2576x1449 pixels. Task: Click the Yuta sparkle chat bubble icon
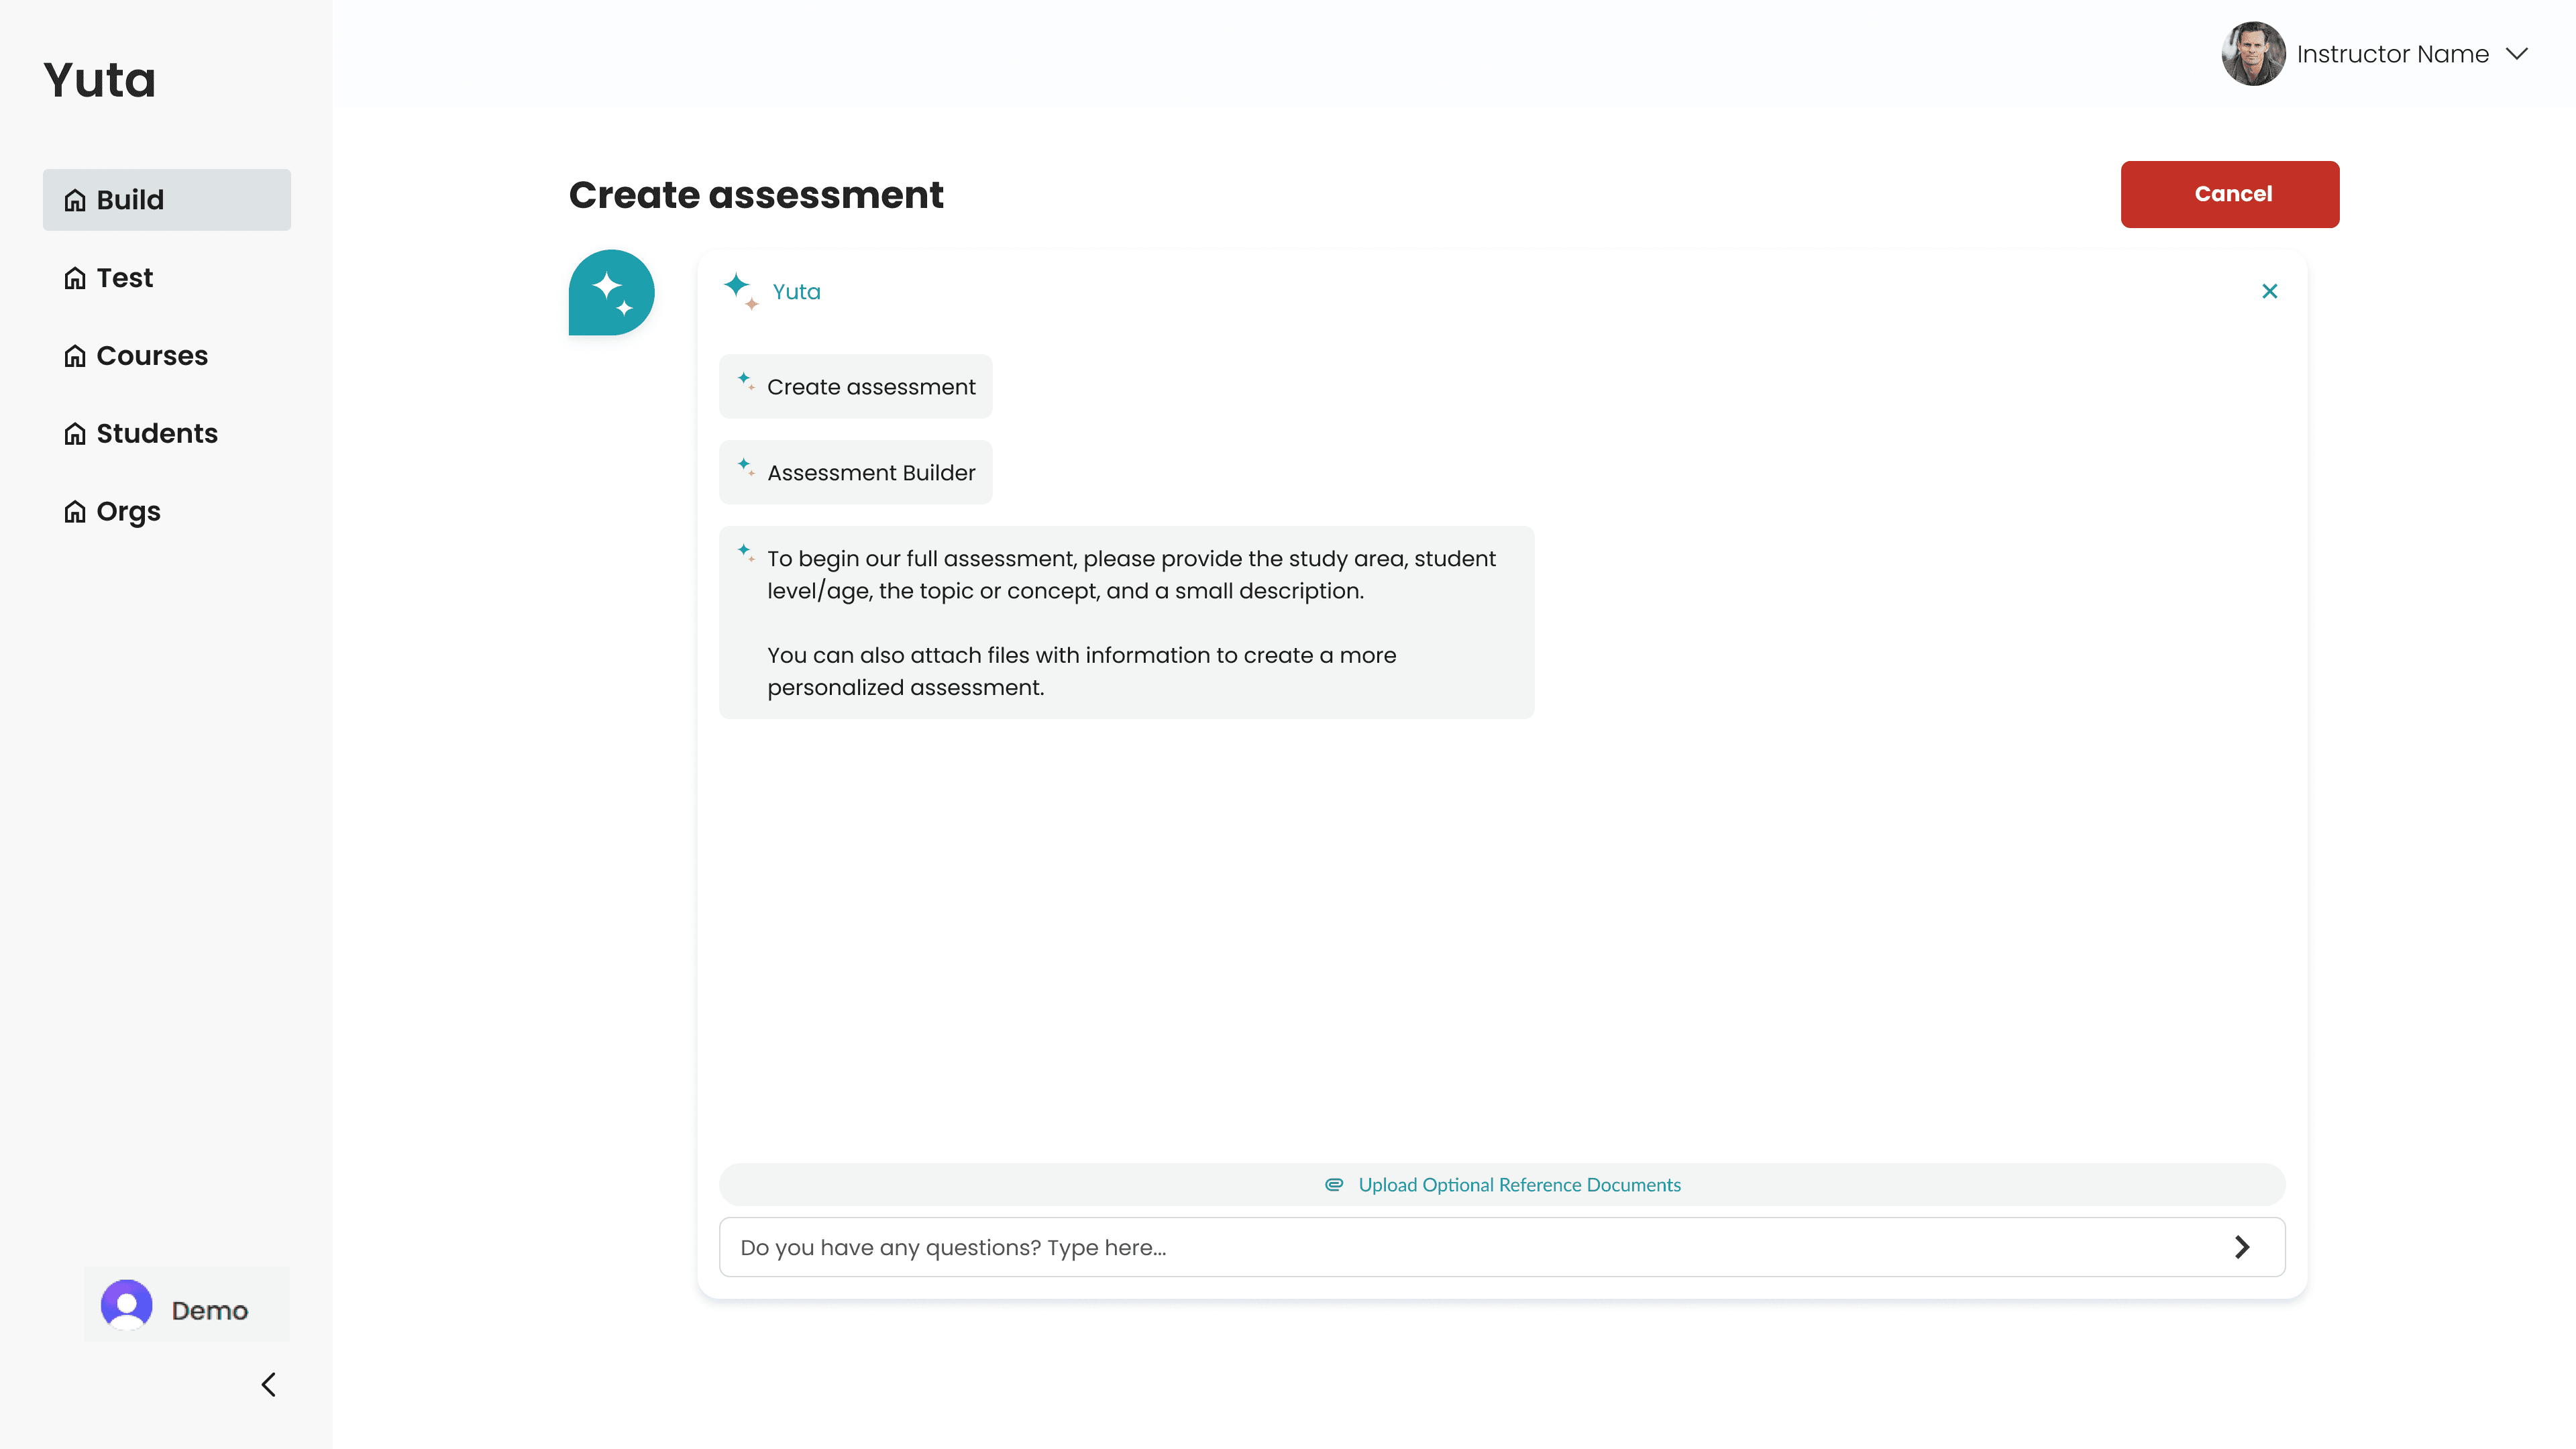pyautogui.click(x=611, y=292)
